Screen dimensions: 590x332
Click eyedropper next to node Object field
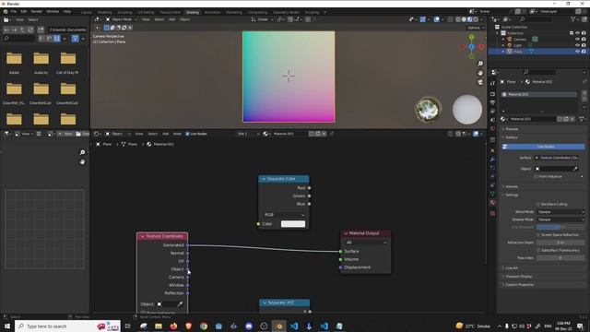pyautogui.click(x=180, y=304)
